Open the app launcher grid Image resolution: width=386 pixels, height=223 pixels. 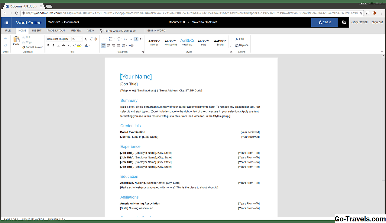coord(6,22)
